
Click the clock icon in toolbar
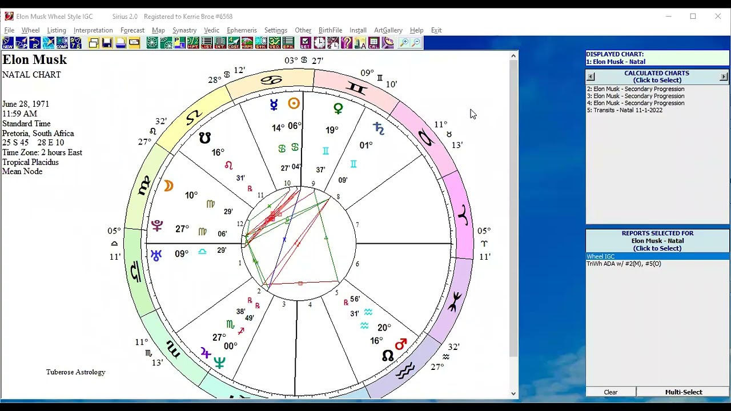(x=320, y=42)
